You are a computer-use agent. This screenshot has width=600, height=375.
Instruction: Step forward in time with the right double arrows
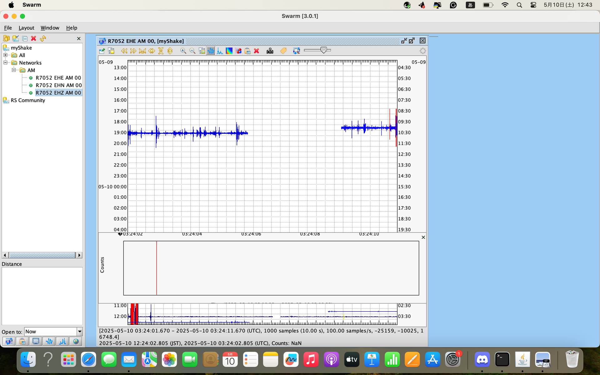(133, 51)
